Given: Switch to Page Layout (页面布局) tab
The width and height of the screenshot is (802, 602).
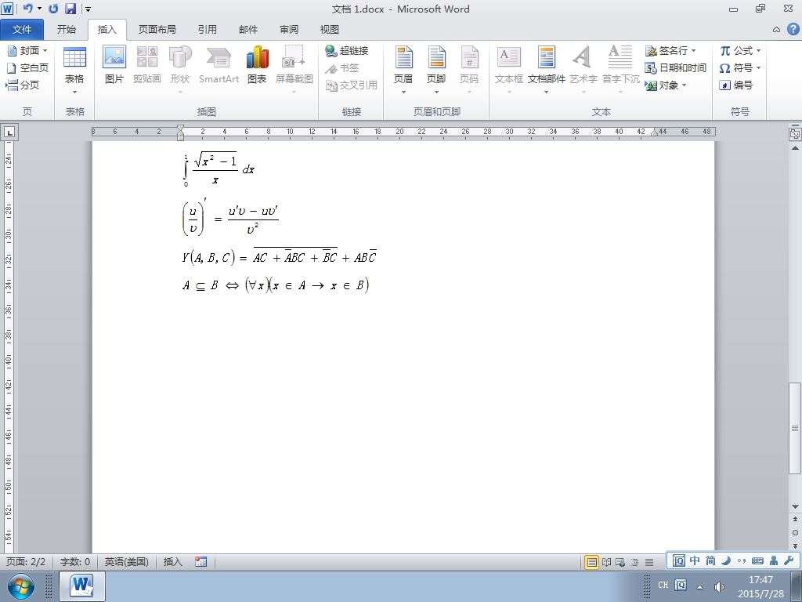Looking at the screenshot, I should pos(157,30).
